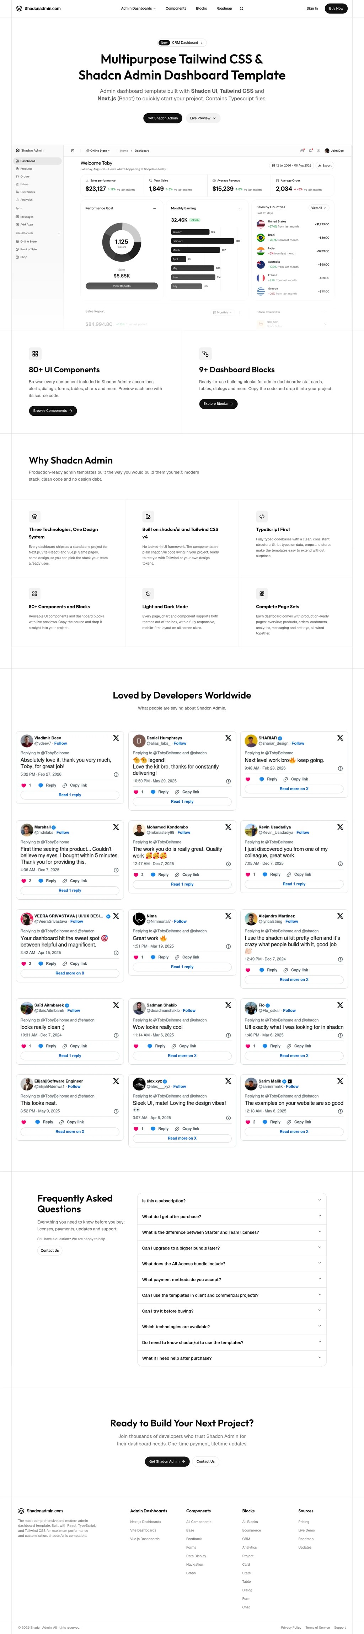
Task: Expand 'What payment methods do you accept?'
Action: 232,1279
